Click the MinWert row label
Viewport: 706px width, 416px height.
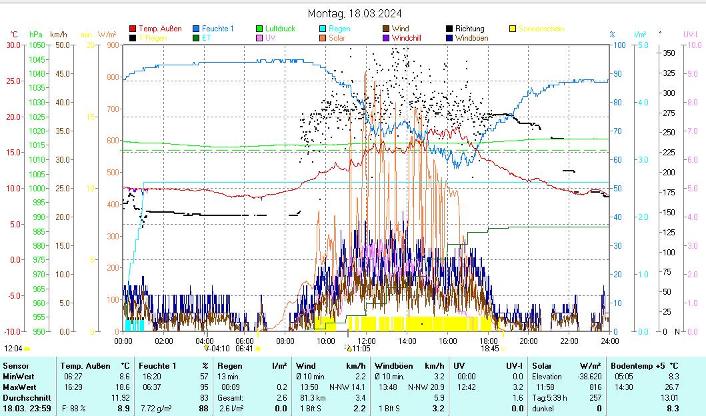19,377
